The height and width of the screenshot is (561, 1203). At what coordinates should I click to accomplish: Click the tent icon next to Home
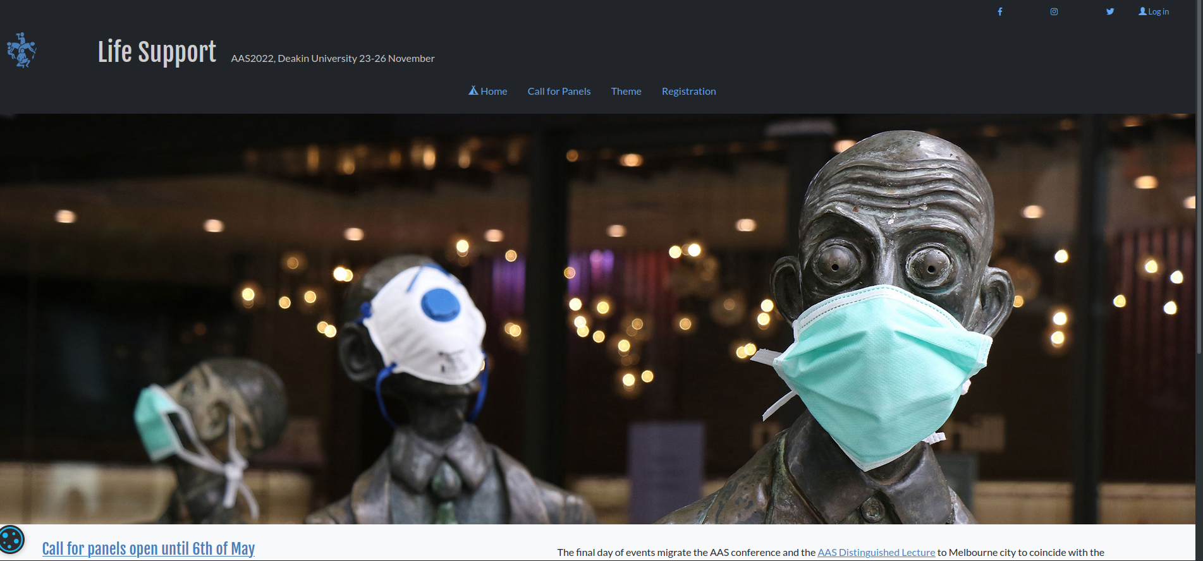coord(473,91)
